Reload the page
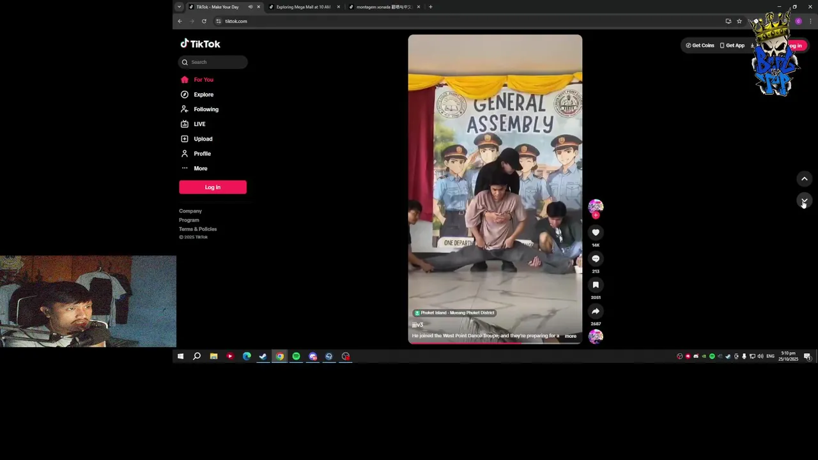Image resolution: width=818 pixels, height=460 pixels. point(204,21)
